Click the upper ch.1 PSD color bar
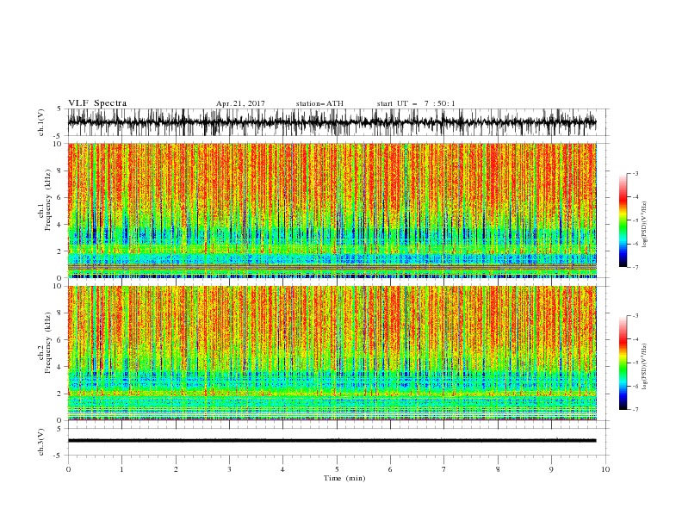This screenshot has width=682, height=527. pos(623,220)
